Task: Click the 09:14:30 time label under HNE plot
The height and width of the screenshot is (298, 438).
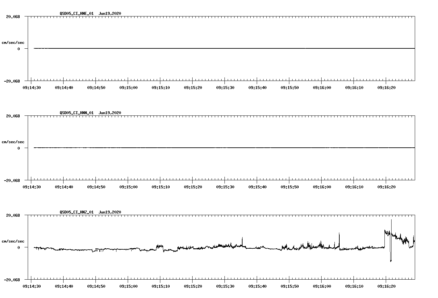Action: [x=32, y=88]
